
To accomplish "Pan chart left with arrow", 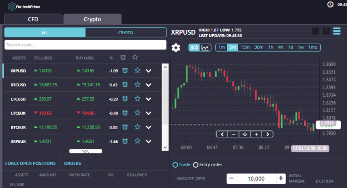I will coord(222,134).
